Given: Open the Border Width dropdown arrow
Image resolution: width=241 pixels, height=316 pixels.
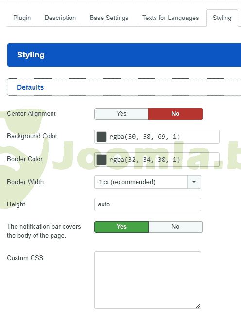Looking at the screenshot, I should (194, 182).
